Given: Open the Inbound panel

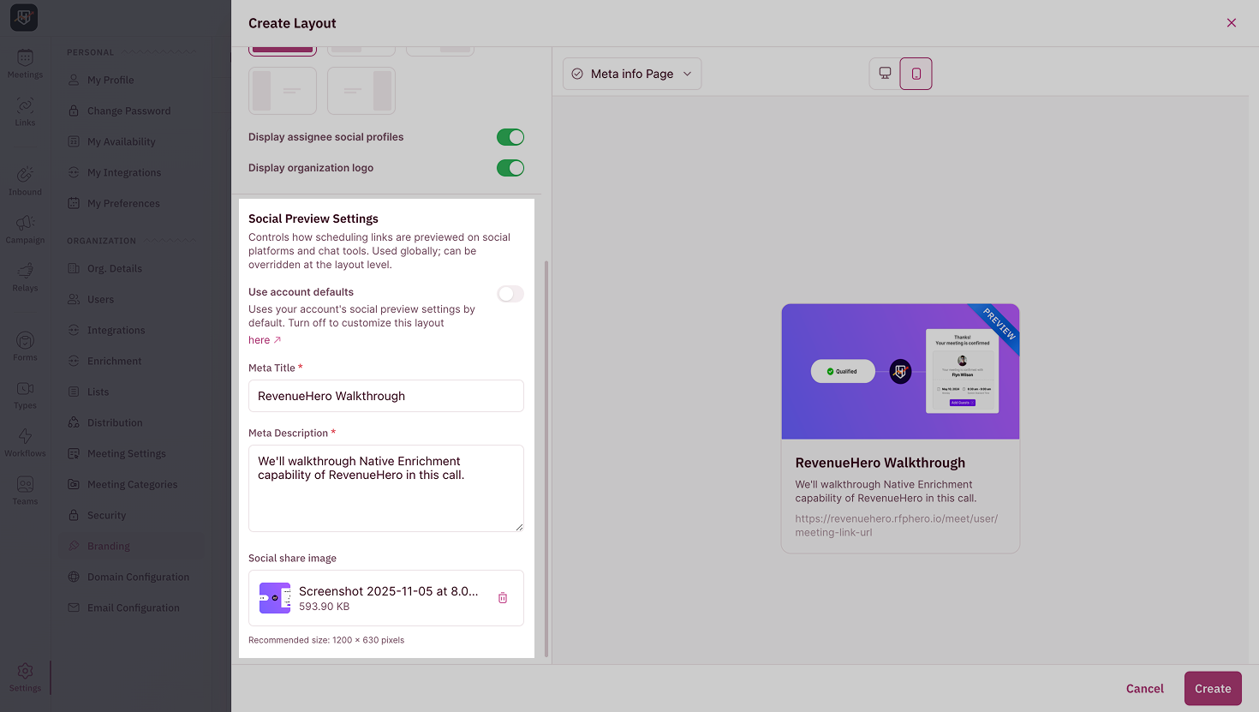Looking at the screenshot, I should click(25, 181).
